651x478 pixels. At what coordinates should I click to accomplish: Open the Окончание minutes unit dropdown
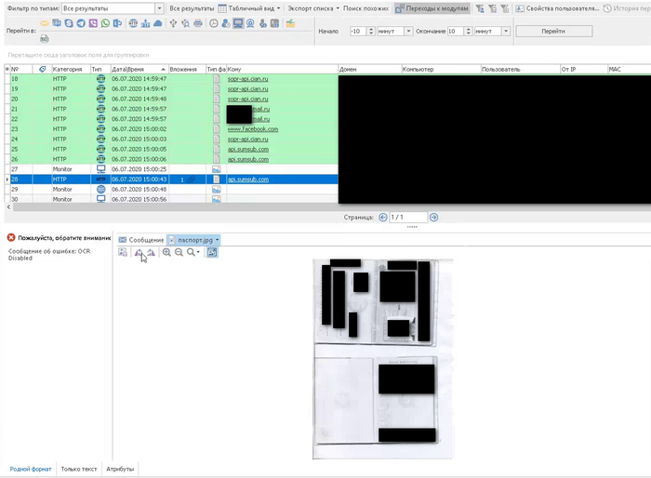(x=506, y=31)
